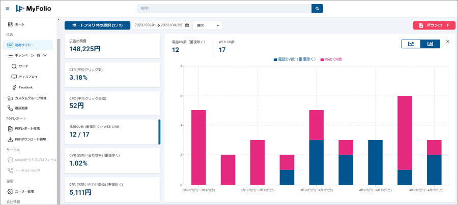
Task: Click the Googleビジネスプロフィール storefront icon
Action: 10,160
